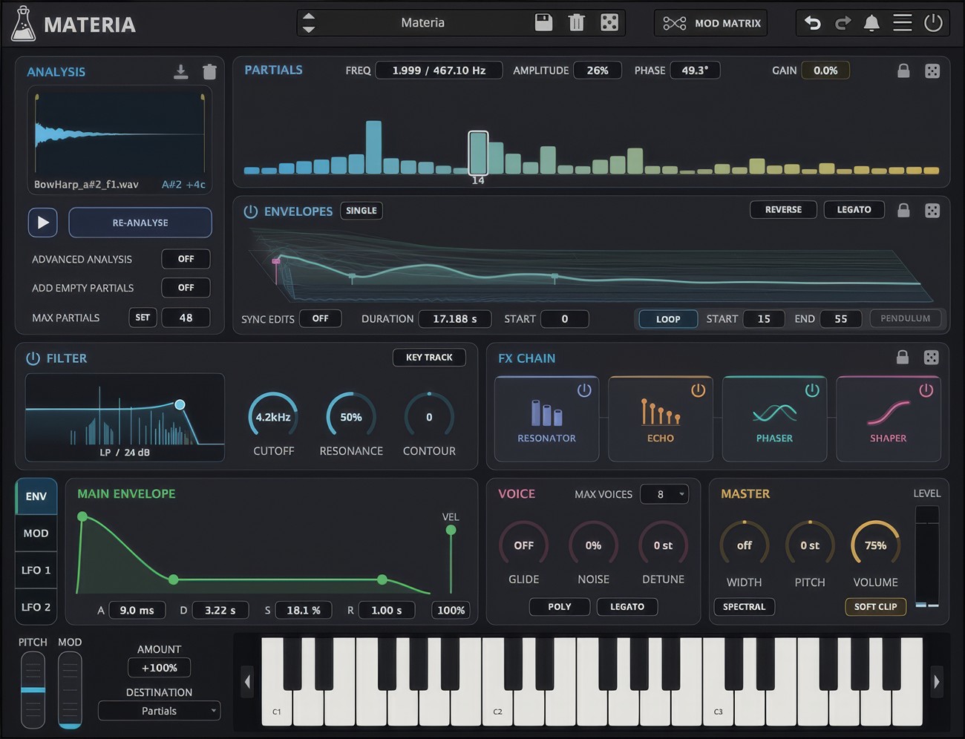This screenshot has height=739, width=965.
Task: Click the mod wheel slider
Action: 70,690
